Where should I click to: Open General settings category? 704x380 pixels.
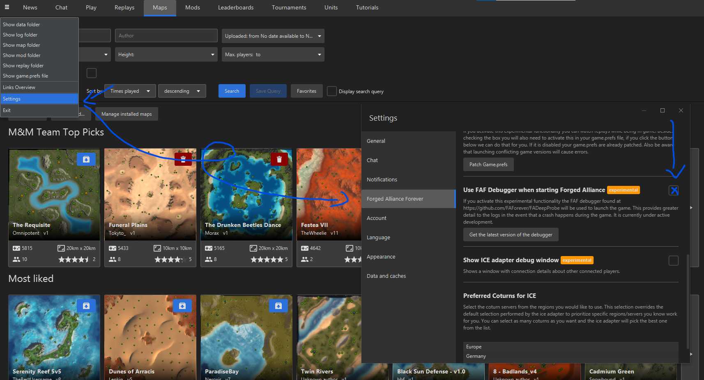(x=409, y=141)
